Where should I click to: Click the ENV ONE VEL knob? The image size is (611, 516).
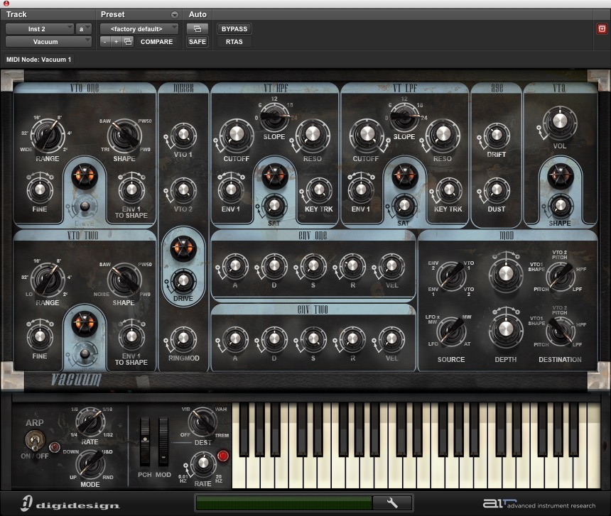[x=391, y=266]
